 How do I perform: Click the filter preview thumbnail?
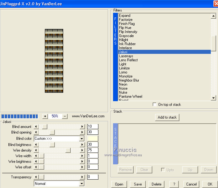click(x=54, y=61)
